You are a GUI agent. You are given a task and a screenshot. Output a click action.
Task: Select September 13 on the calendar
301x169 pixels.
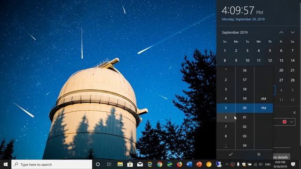coord(281,61)
